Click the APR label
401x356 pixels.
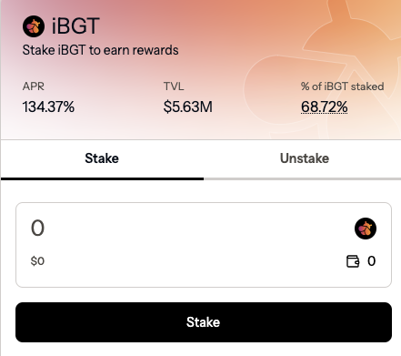click(x=34, y=86)
